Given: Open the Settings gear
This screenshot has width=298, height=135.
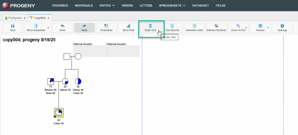Looking at the screenshot, I should click(x=282, y=28).
